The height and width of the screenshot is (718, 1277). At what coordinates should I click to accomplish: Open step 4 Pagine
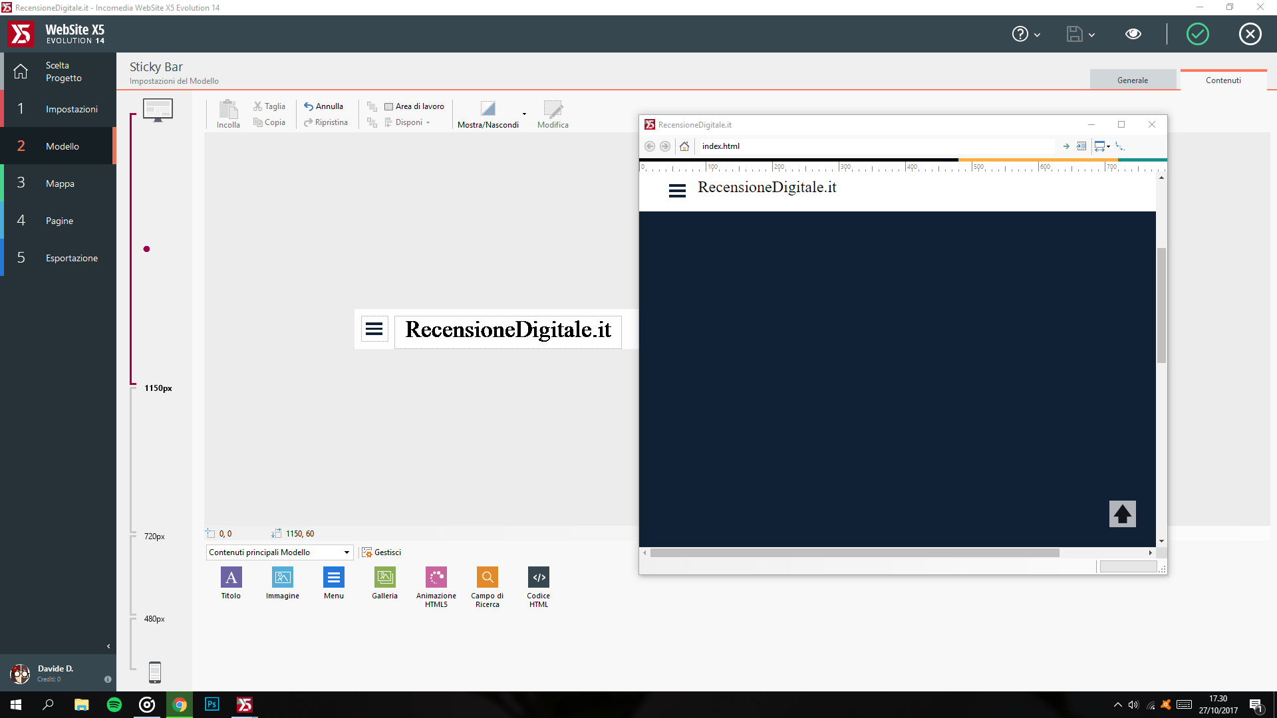coord(58,220)
